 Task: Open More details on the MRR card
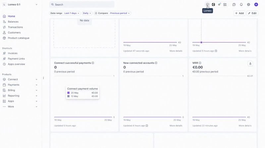(245, 126)
